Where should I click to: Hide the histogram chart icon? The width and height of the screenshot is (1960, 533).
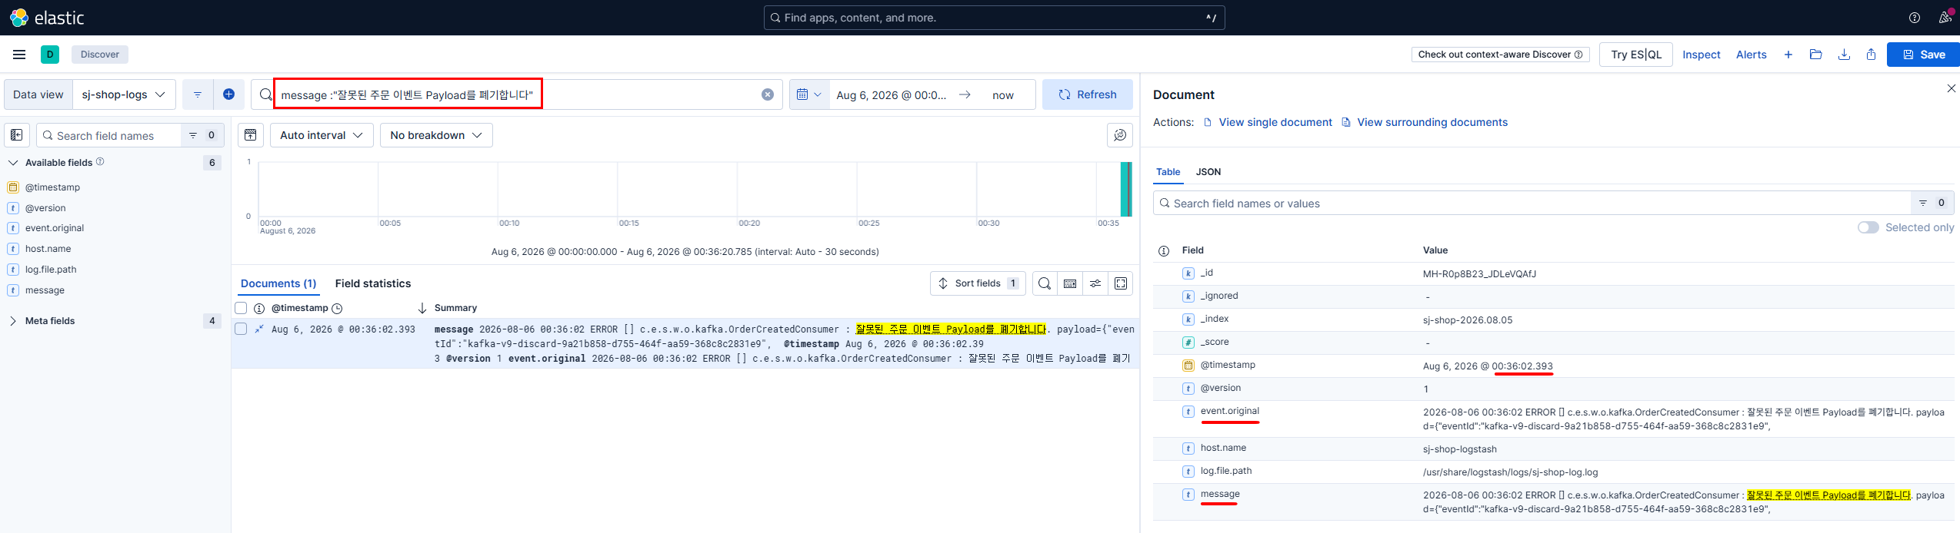pos(251,135)
